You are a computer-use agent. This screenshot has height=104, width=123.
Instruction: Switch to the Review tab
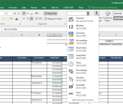34,8
